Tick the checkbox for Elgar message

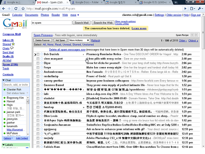pyautogui.click(x=38, y=63)
